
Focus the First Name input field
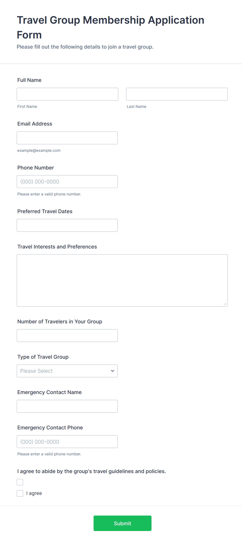[x=67, y=94]
